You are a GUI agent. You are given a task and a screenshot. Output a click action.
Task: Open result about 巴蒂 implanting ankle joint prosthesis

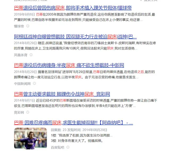coord(73,8)
